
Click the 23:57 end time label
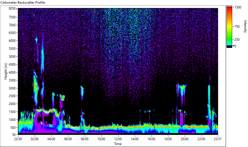pyautogui.click(x=217, y=139)
